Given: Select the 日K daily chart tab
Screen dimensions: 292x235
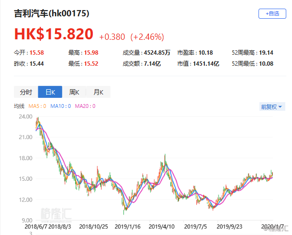Looking at the screenshot, I should click(x=50, y=92).
